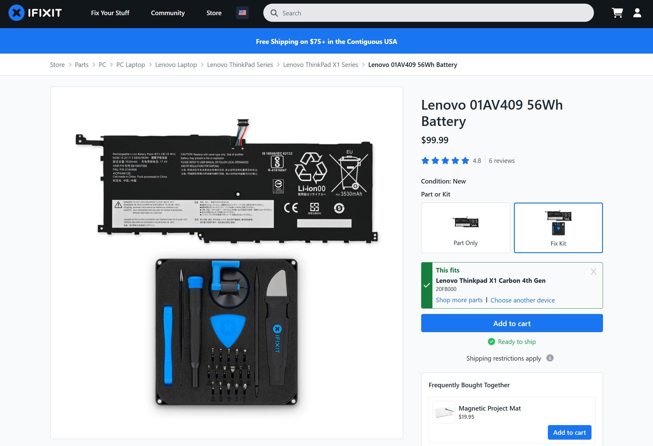Image resolution: width=653 pixels, height=446 pixels.
Task: Open the shipping restrictions info icon
Action: (x=550, y=358)
